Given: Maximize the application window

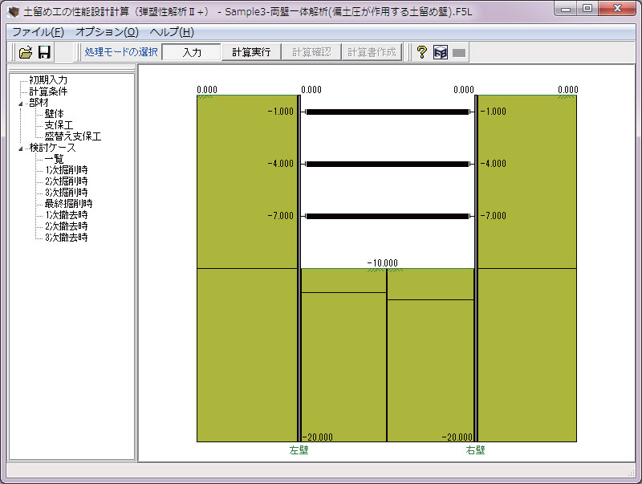Looking at the screenshot, I should tap(587, 9).
